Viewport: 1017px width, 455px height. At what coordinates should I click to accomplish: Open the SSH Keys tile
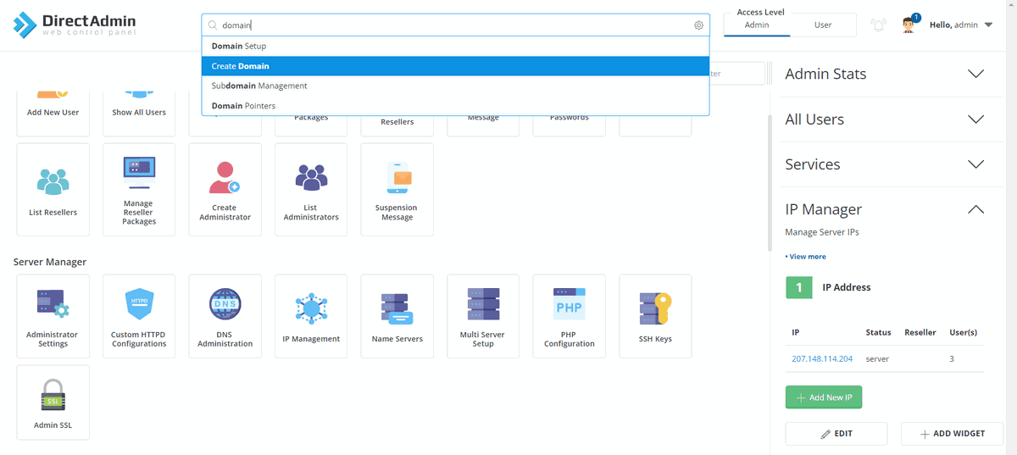[655, 316]
